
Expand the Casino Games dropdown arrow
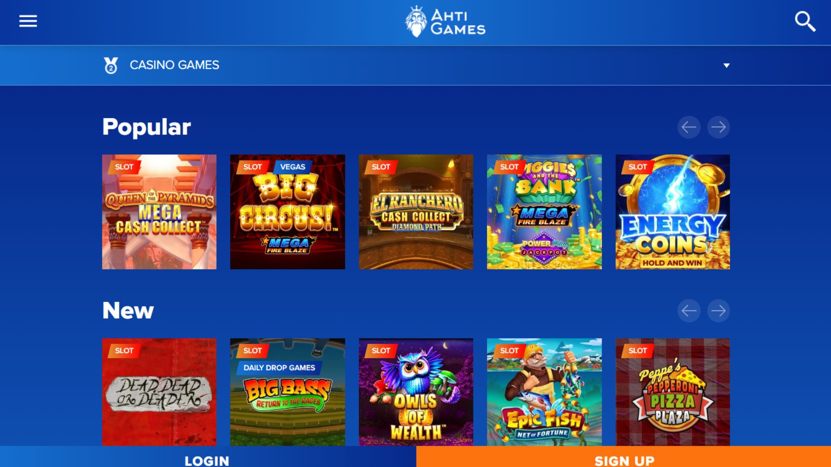[727, 66]
